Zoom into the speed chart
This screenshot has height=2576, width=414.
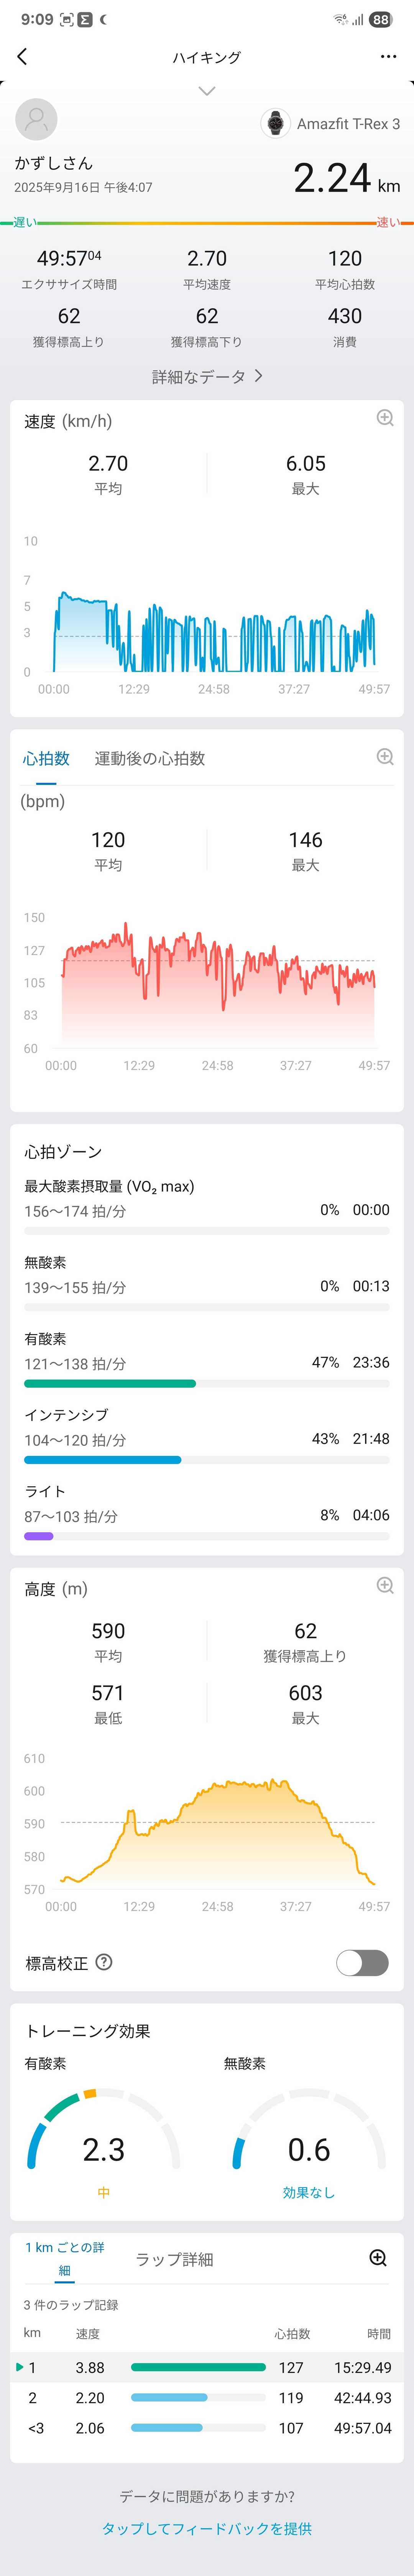point(384,418)
